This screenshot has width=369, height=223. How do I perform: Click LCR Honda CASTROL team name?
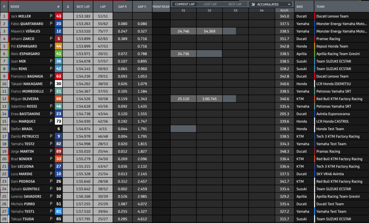click(332, 121)
